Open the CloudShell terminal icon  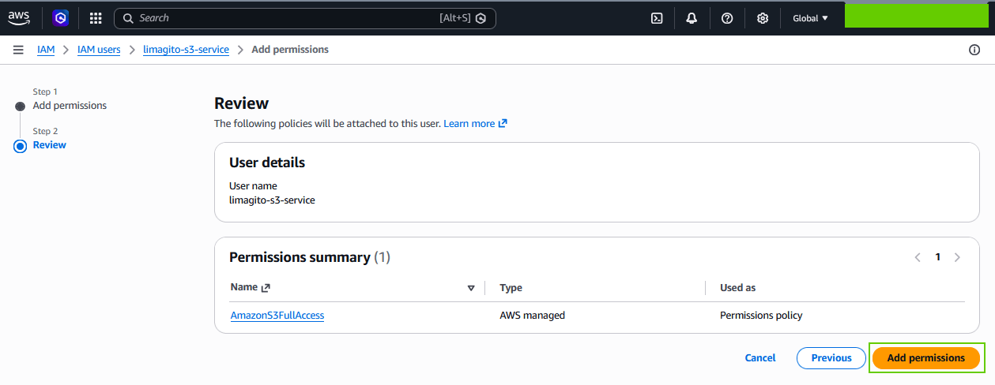click(657, 18)
